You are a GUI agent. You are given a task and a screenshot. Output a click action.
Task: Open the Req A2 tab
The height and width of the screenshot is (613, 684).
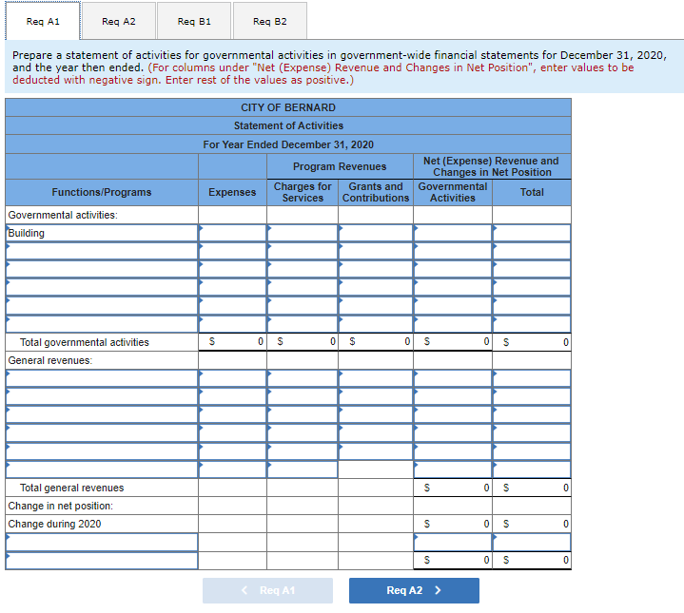[119, 21]
